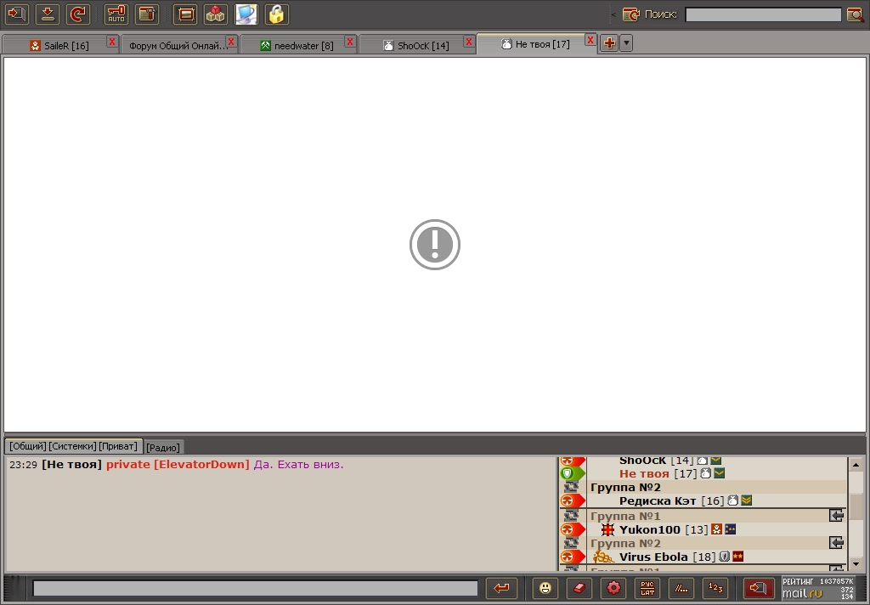Open chat settings with the gear icon
Image resolution: width=870 pixels, height=605 pixels.
pyautogui.click(x=613, y=588)
